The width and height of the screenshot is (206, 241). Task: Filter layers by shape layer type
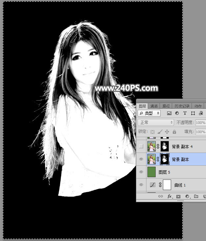(x=193, y=113)
